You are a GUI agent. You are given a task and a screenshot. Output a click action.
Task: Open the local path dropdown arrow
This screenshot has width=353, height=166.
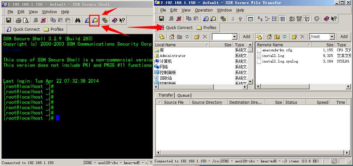click(x=235, y=37)
